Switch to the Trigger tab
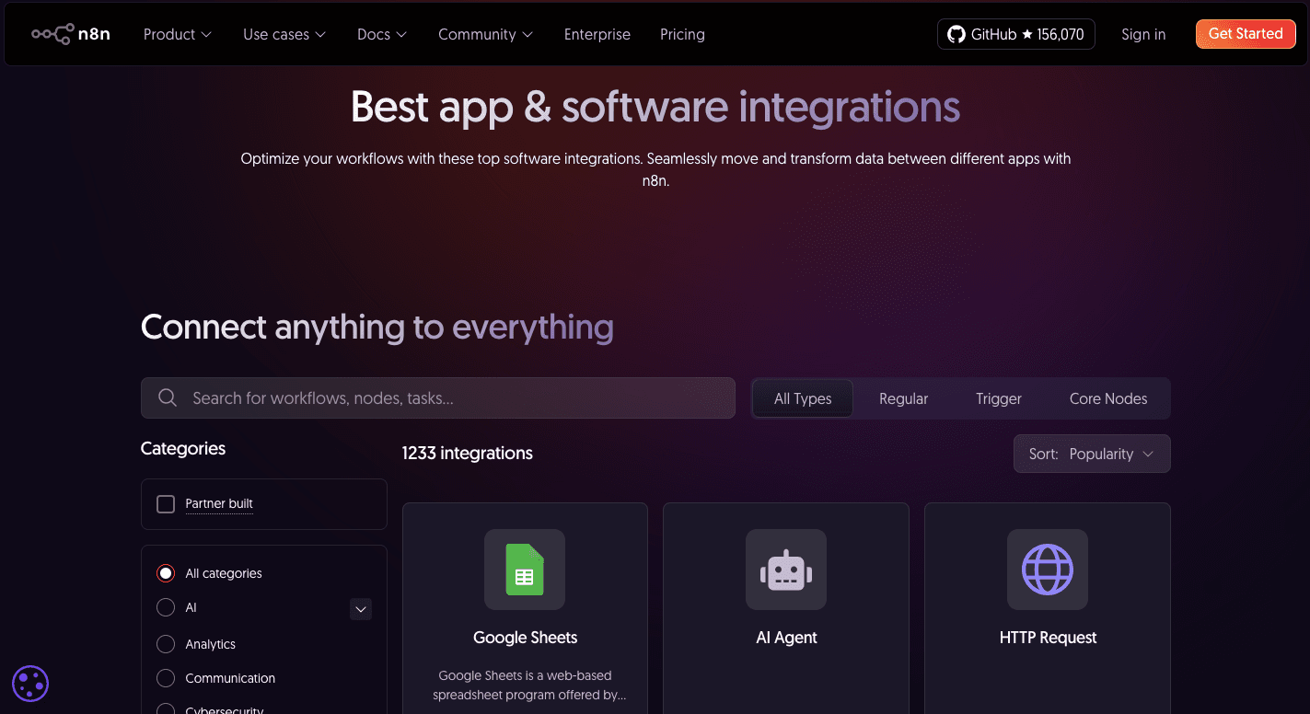 click(998, 398)
